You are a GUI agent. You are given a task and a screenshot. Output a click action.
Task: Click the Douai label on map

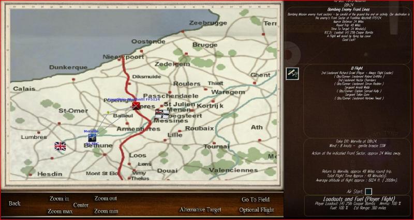point(167,171)
